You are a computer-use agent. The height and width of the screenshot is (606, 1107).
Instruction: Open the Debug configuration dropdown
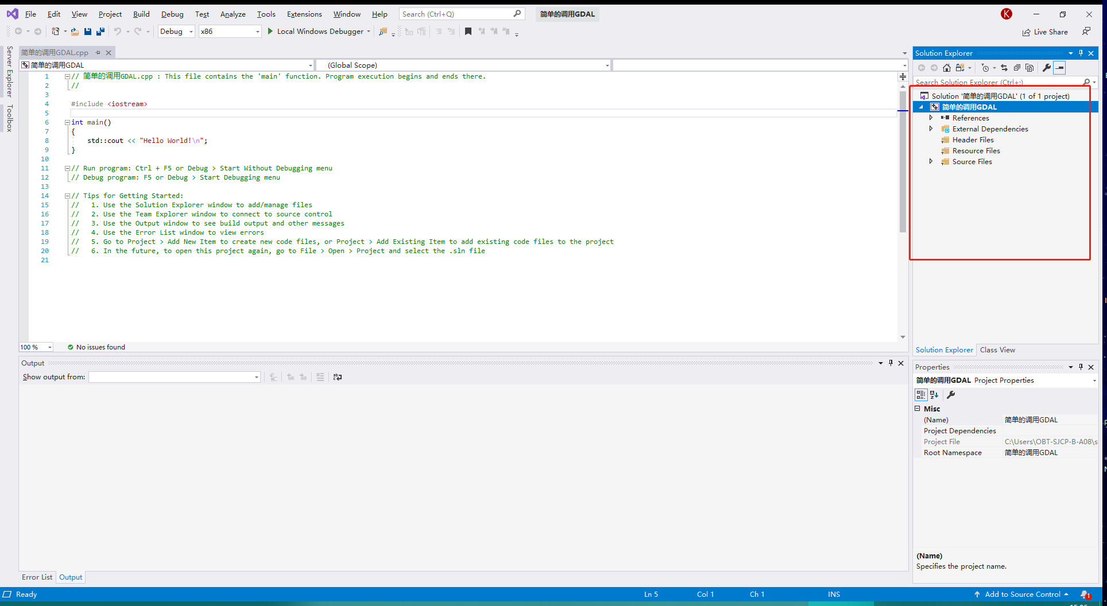pos(176,32)
